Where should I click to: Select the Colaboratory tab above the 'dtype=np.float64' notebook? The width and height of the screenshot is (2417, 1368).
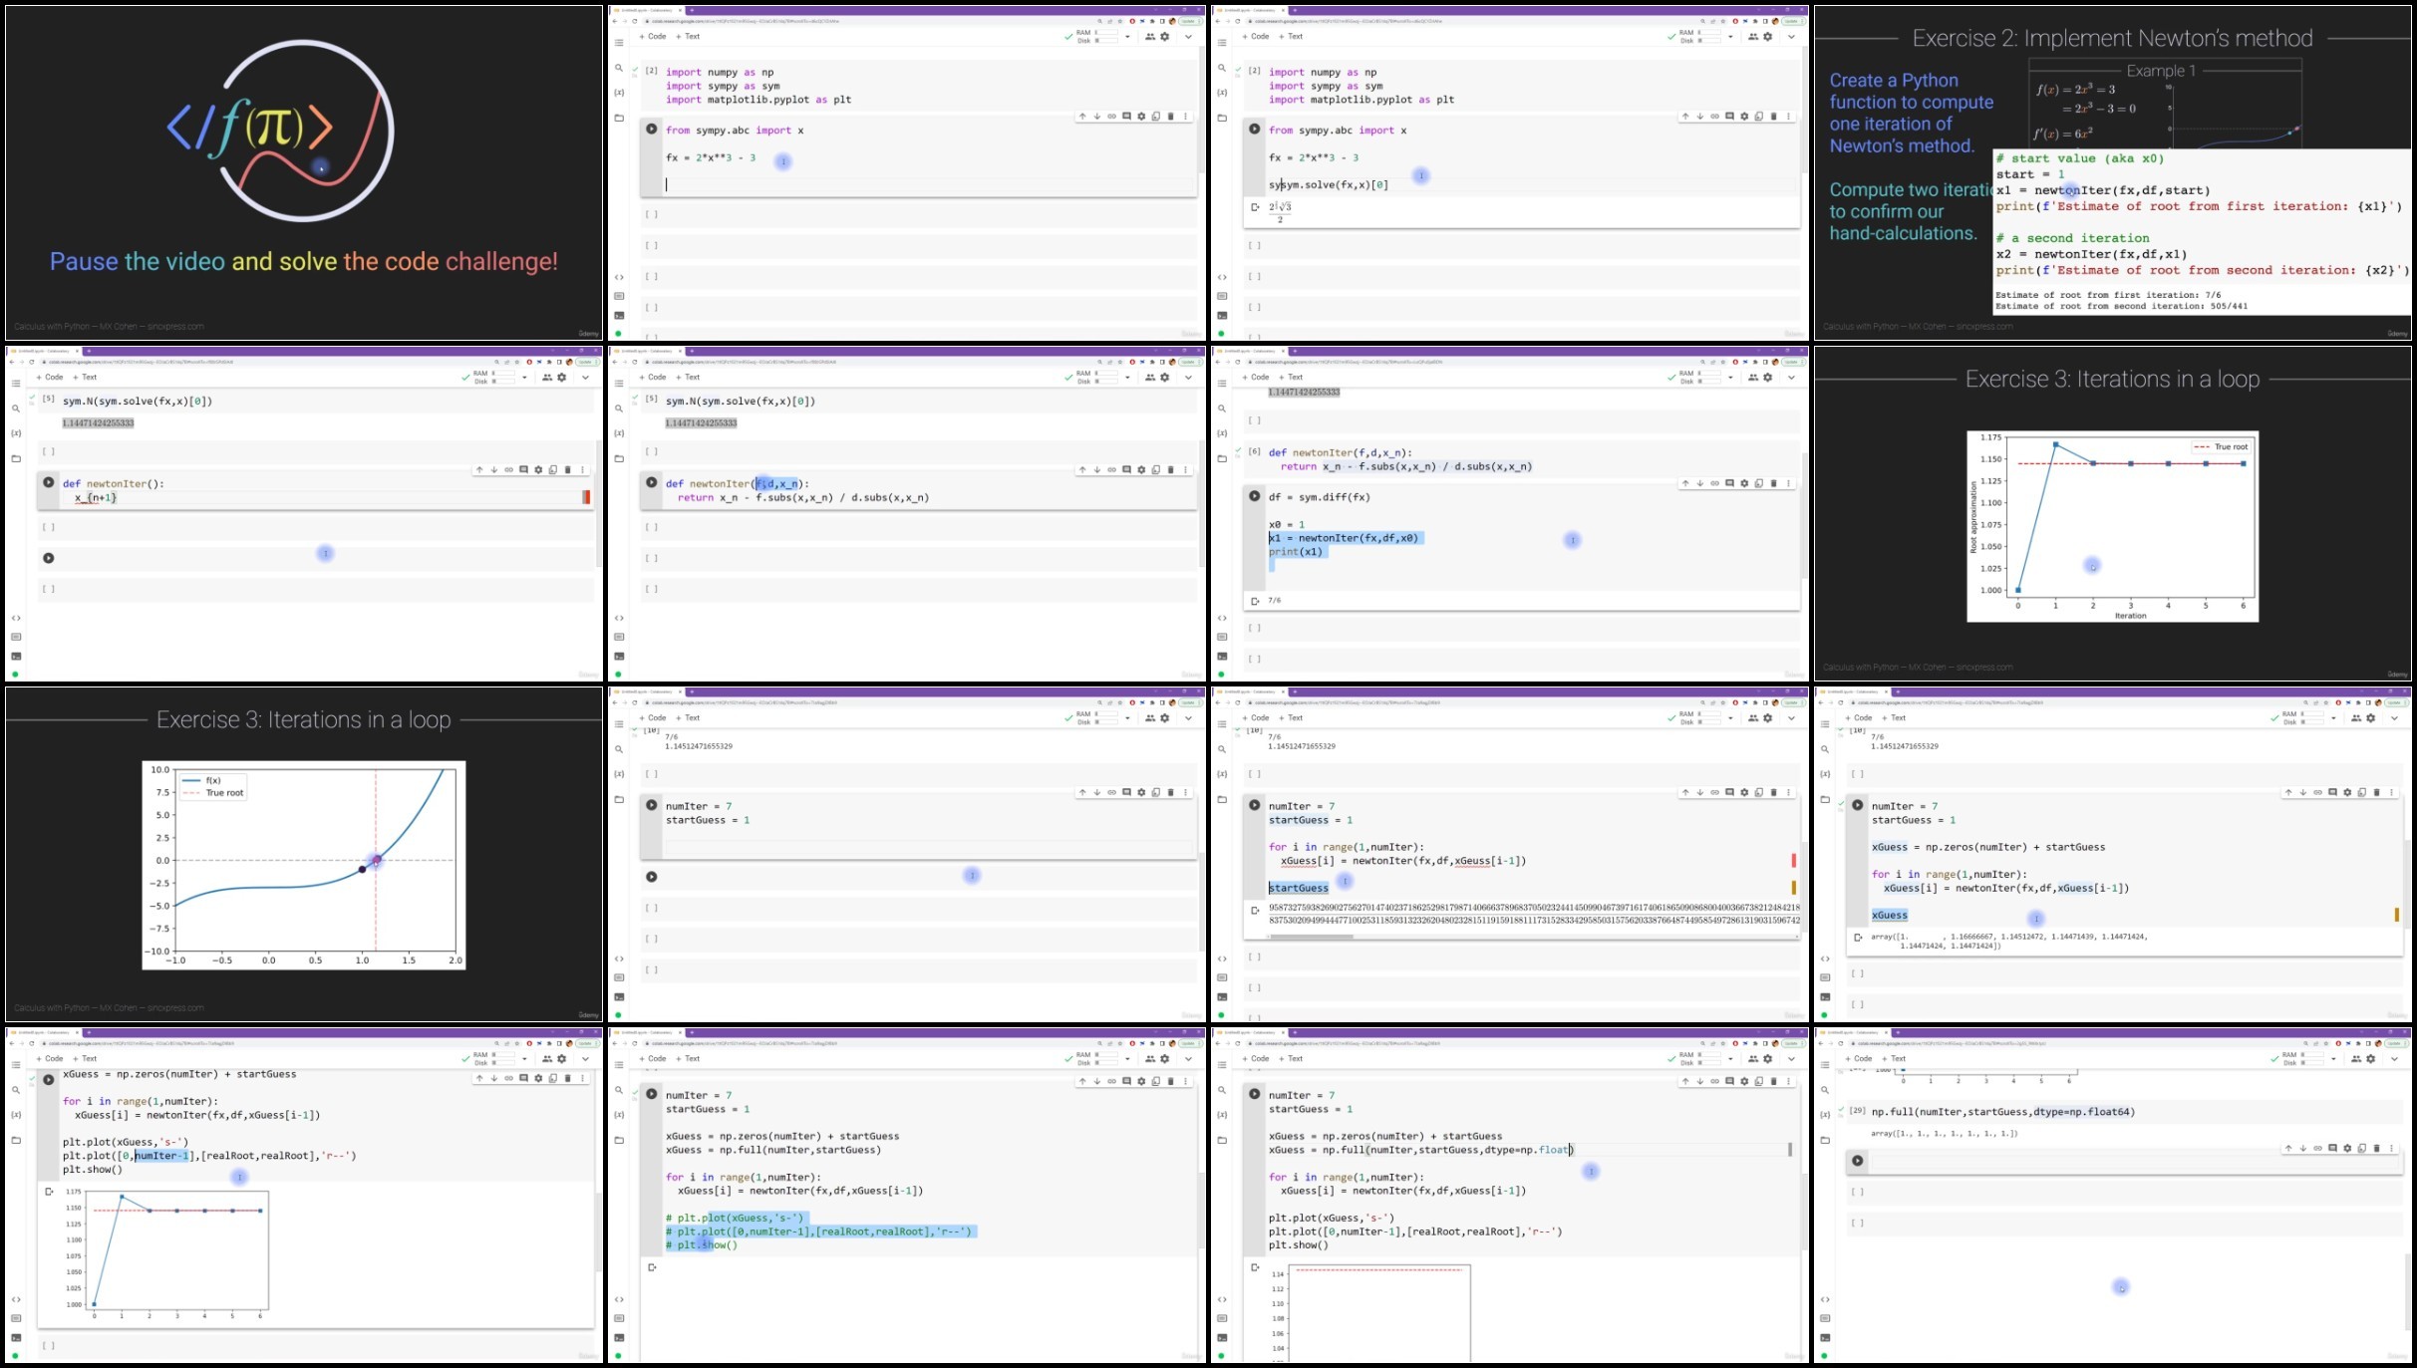tap(1852, 1032)
